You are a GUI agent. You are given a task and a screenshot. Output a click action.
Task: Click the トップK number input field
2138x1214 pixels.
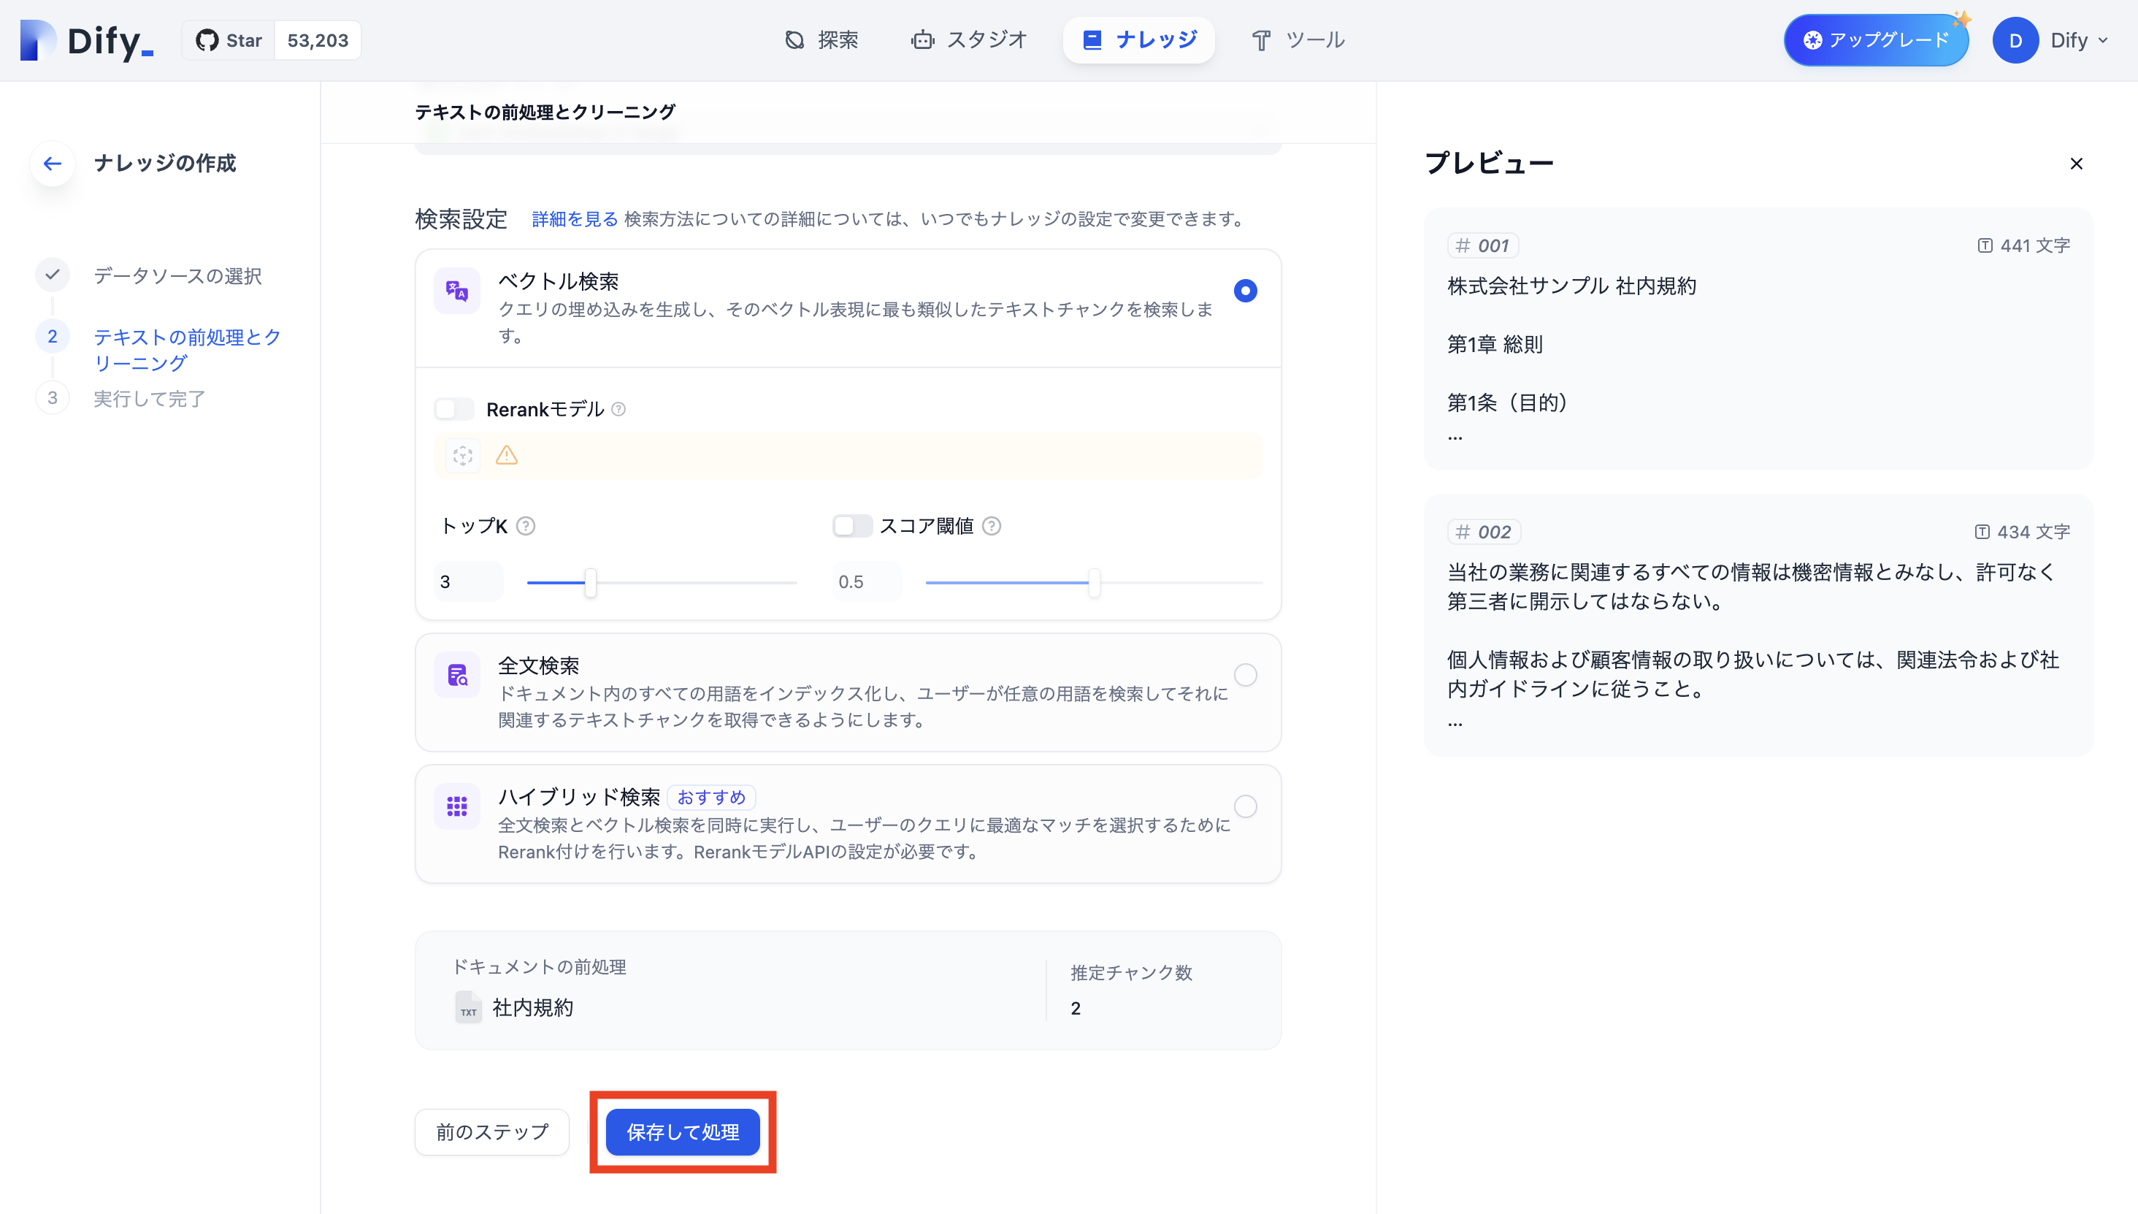click(x=469, y=582)
